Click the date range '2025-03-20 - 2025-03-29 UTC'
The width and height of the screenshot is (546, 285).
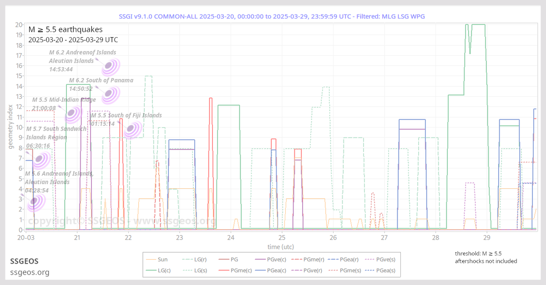pyautogui.click(x=73, y=40)
